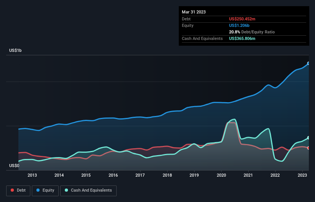Select the teal Cash endpoint marker
Viewport: 315px width, 202px height.
(x=308, y=138)
